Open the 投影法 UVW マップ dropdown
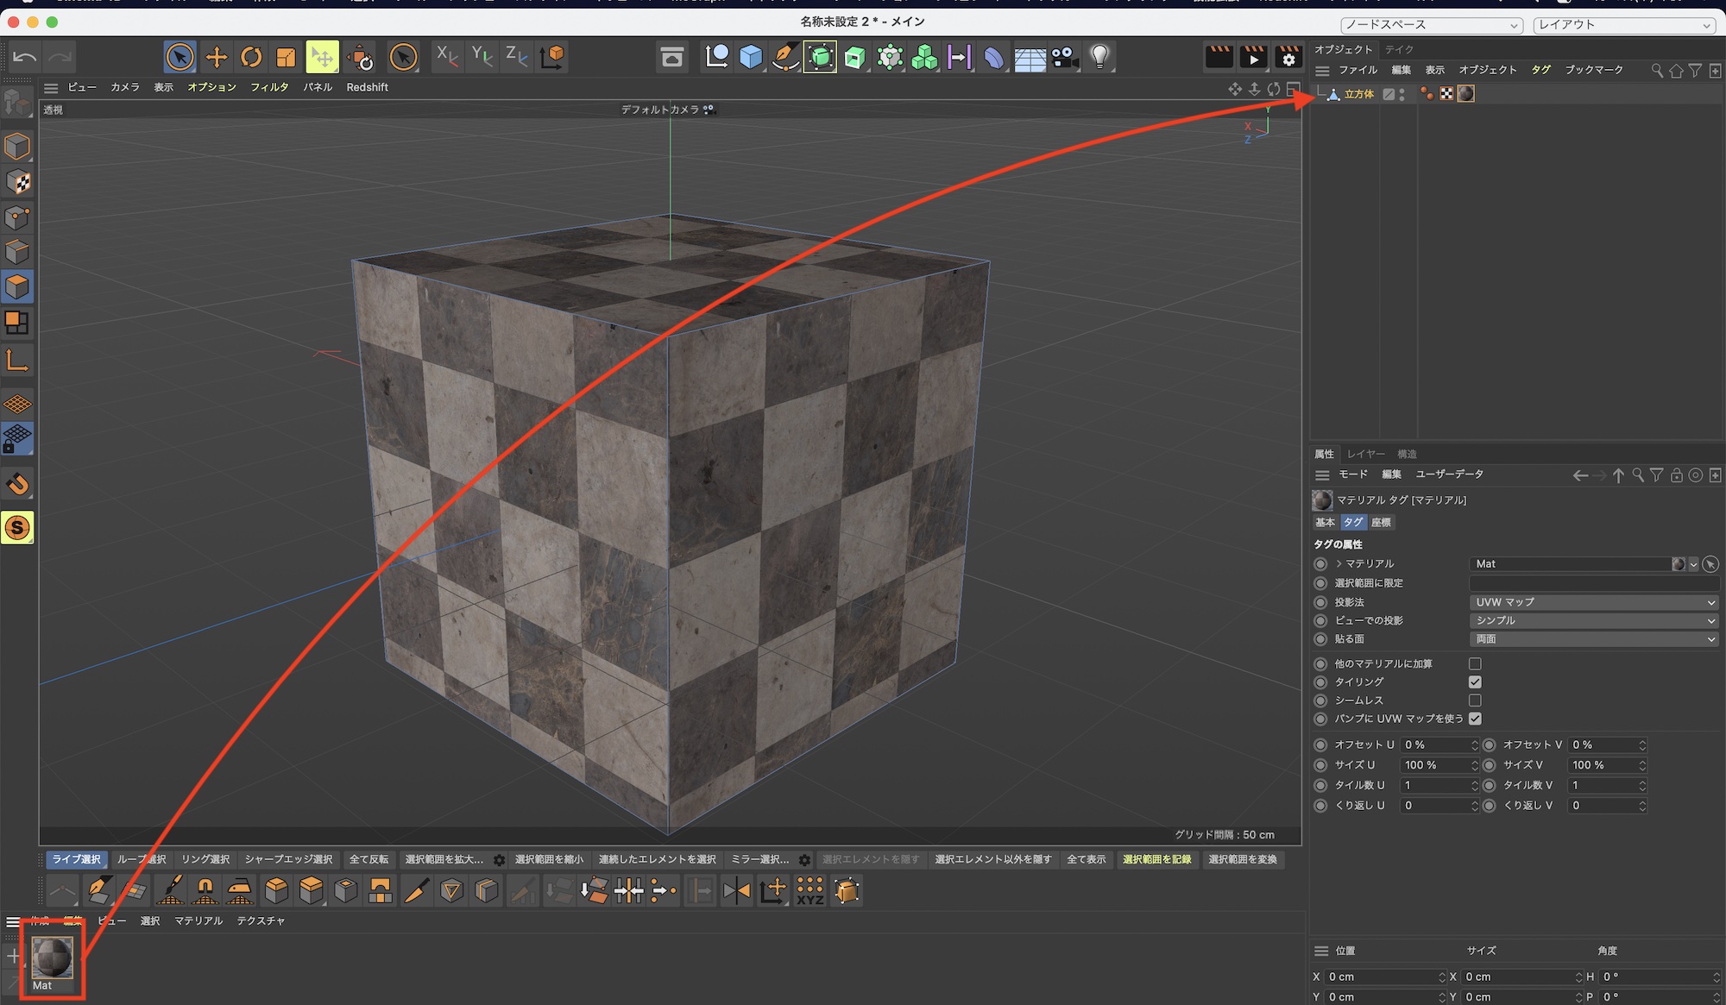This screenshot has width=1726, height=1005. (1593, 602)
